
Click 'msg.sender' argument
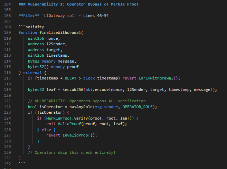click(x=106, y=107)
